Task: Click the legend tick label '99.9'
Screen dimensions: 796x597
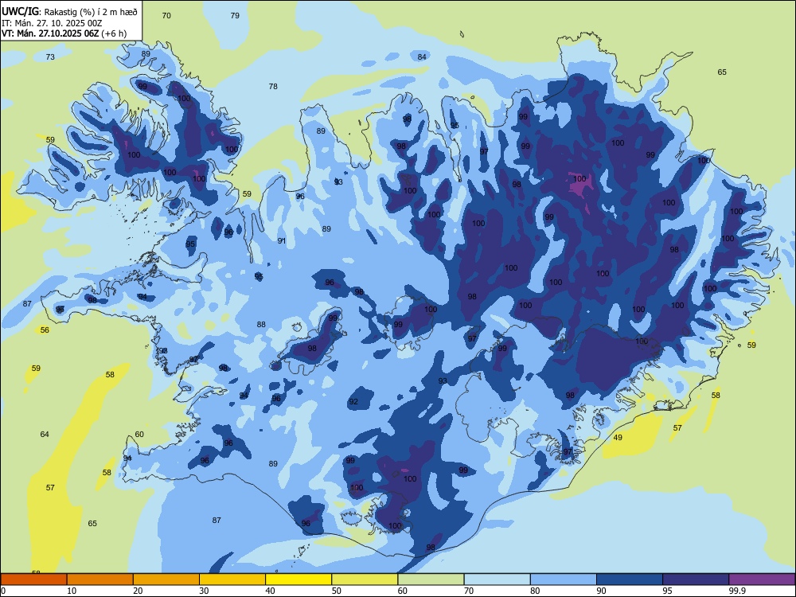Action: [x=737, y=591]
